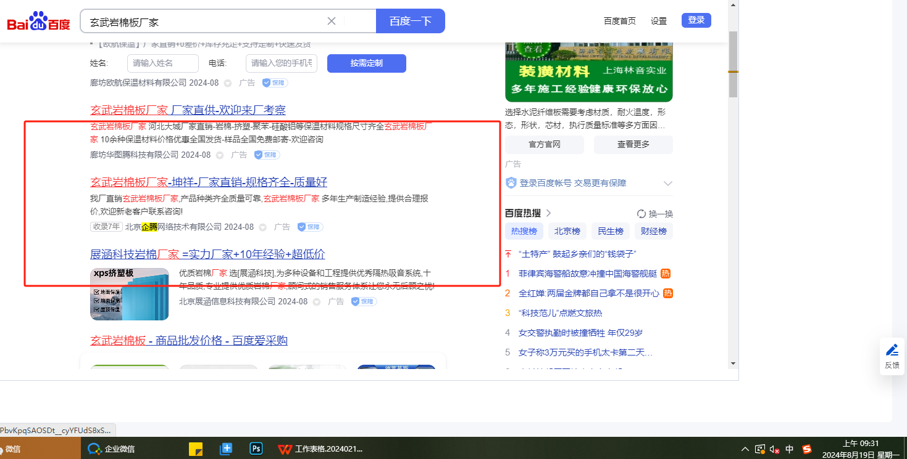Select the 热搜榜 tab
907x459 pixels.
524,231
